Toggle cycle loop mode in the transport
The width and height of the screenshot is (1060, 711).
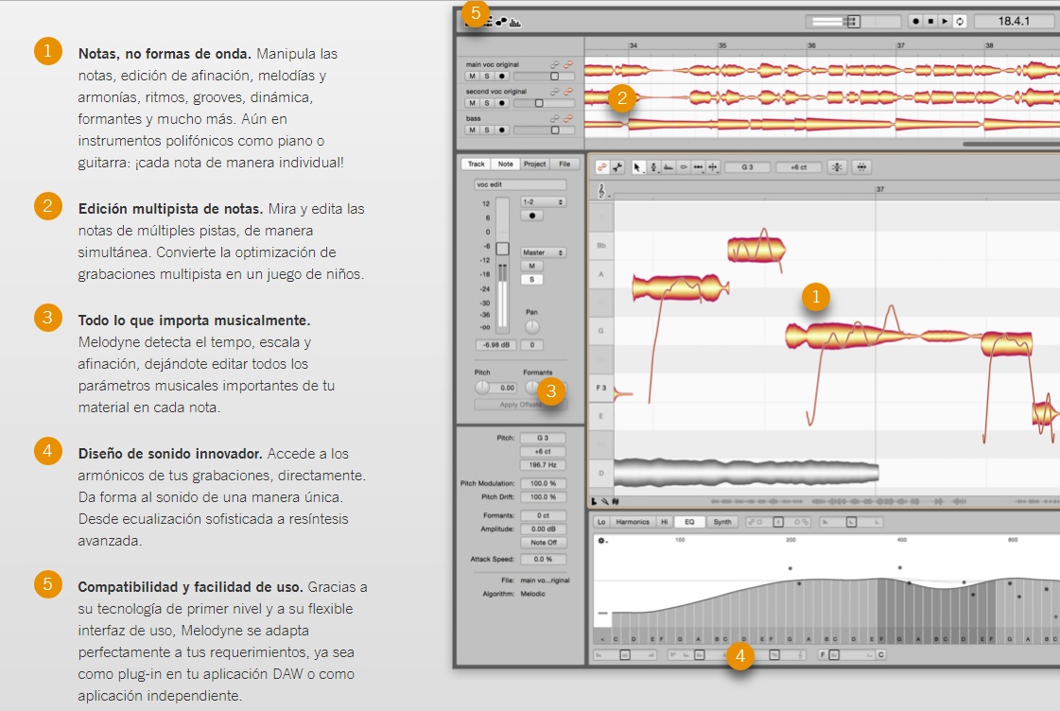(960, 22)
